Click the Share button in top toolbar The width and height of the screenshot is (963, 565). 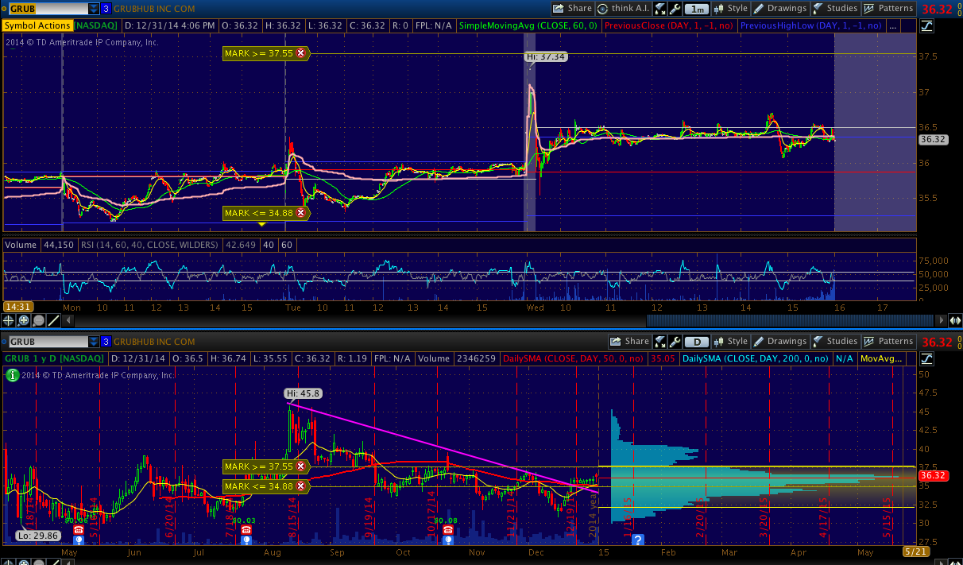[x=573, y=9]
